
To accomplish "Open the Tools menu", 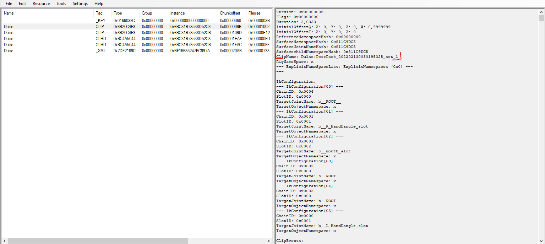I will [x=61, y=4].
